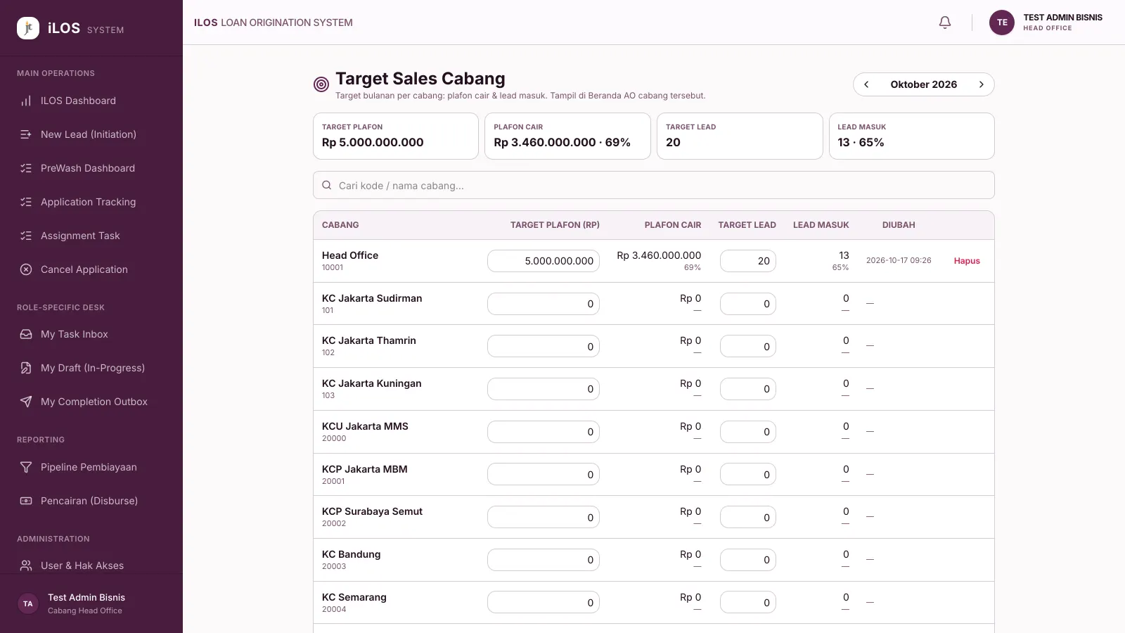This screenshot has width=1125, height=633.
Task: Open the Application Tracking icon
Action: 26,202
